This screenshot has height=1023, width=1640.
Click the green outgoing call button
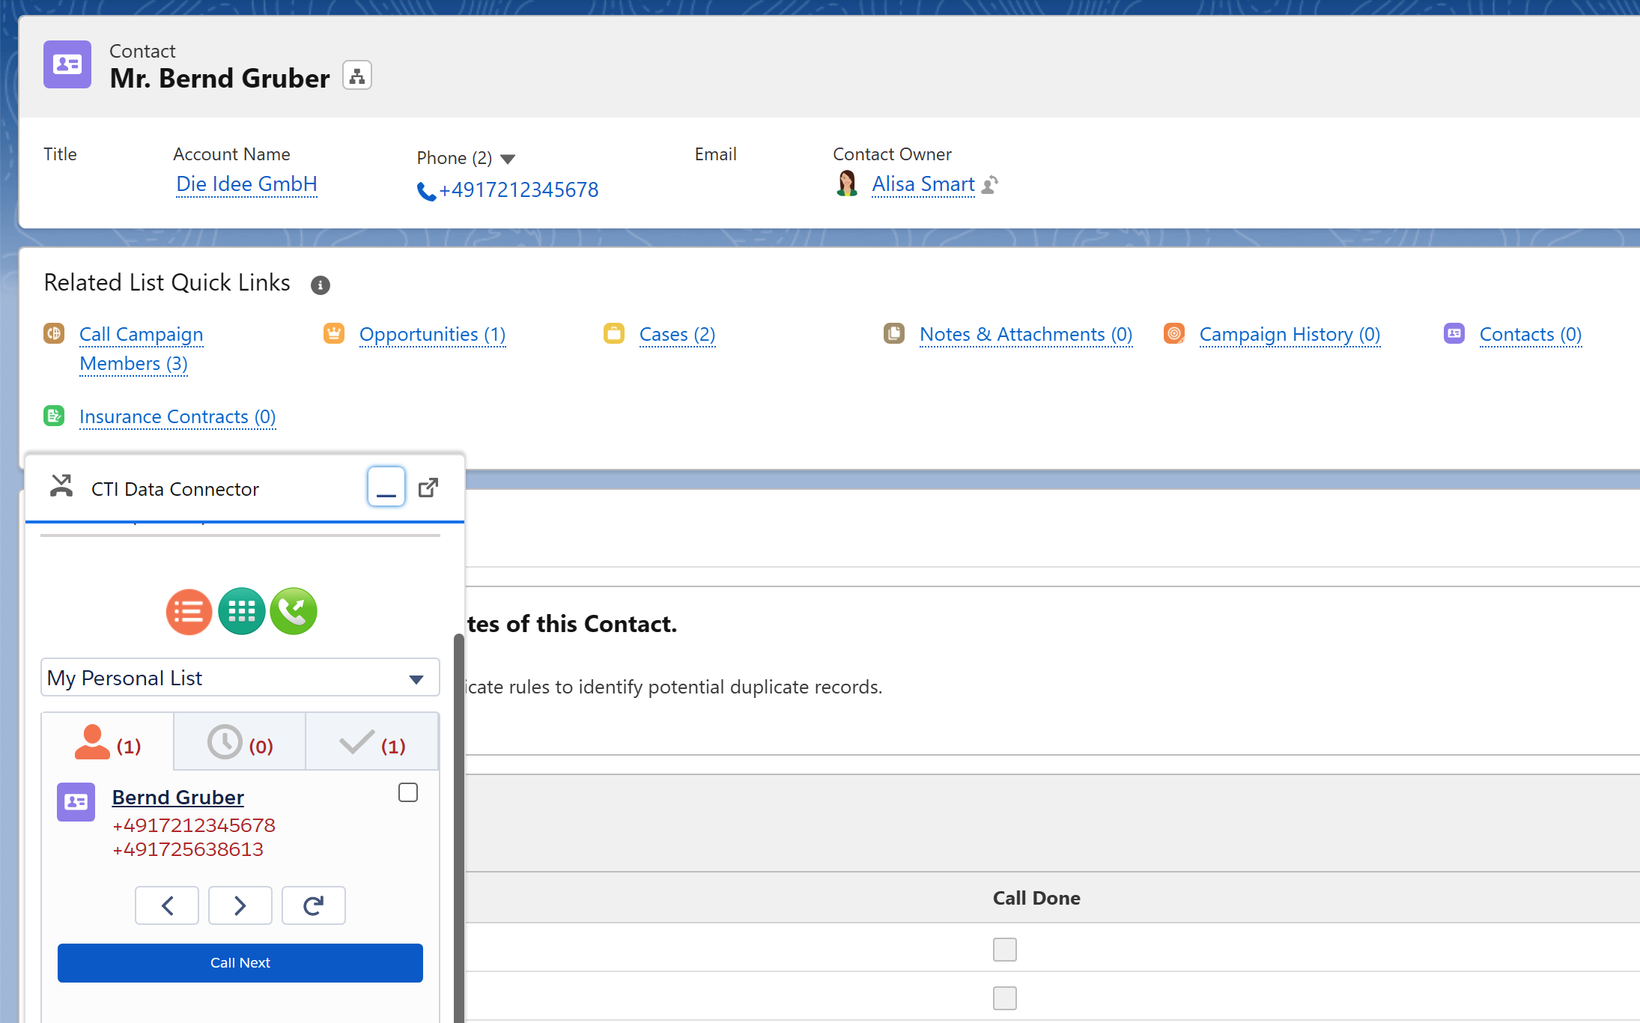tap(294, 611)
